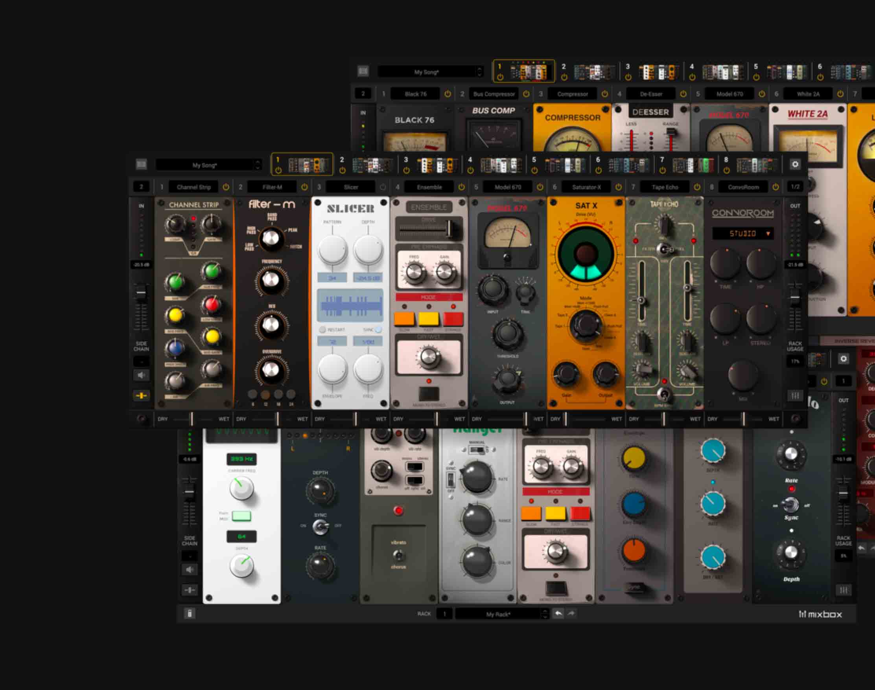Open the preset browser icon in the back compressor window
Viewport: 875px width, 690px height.
(363, 71)
